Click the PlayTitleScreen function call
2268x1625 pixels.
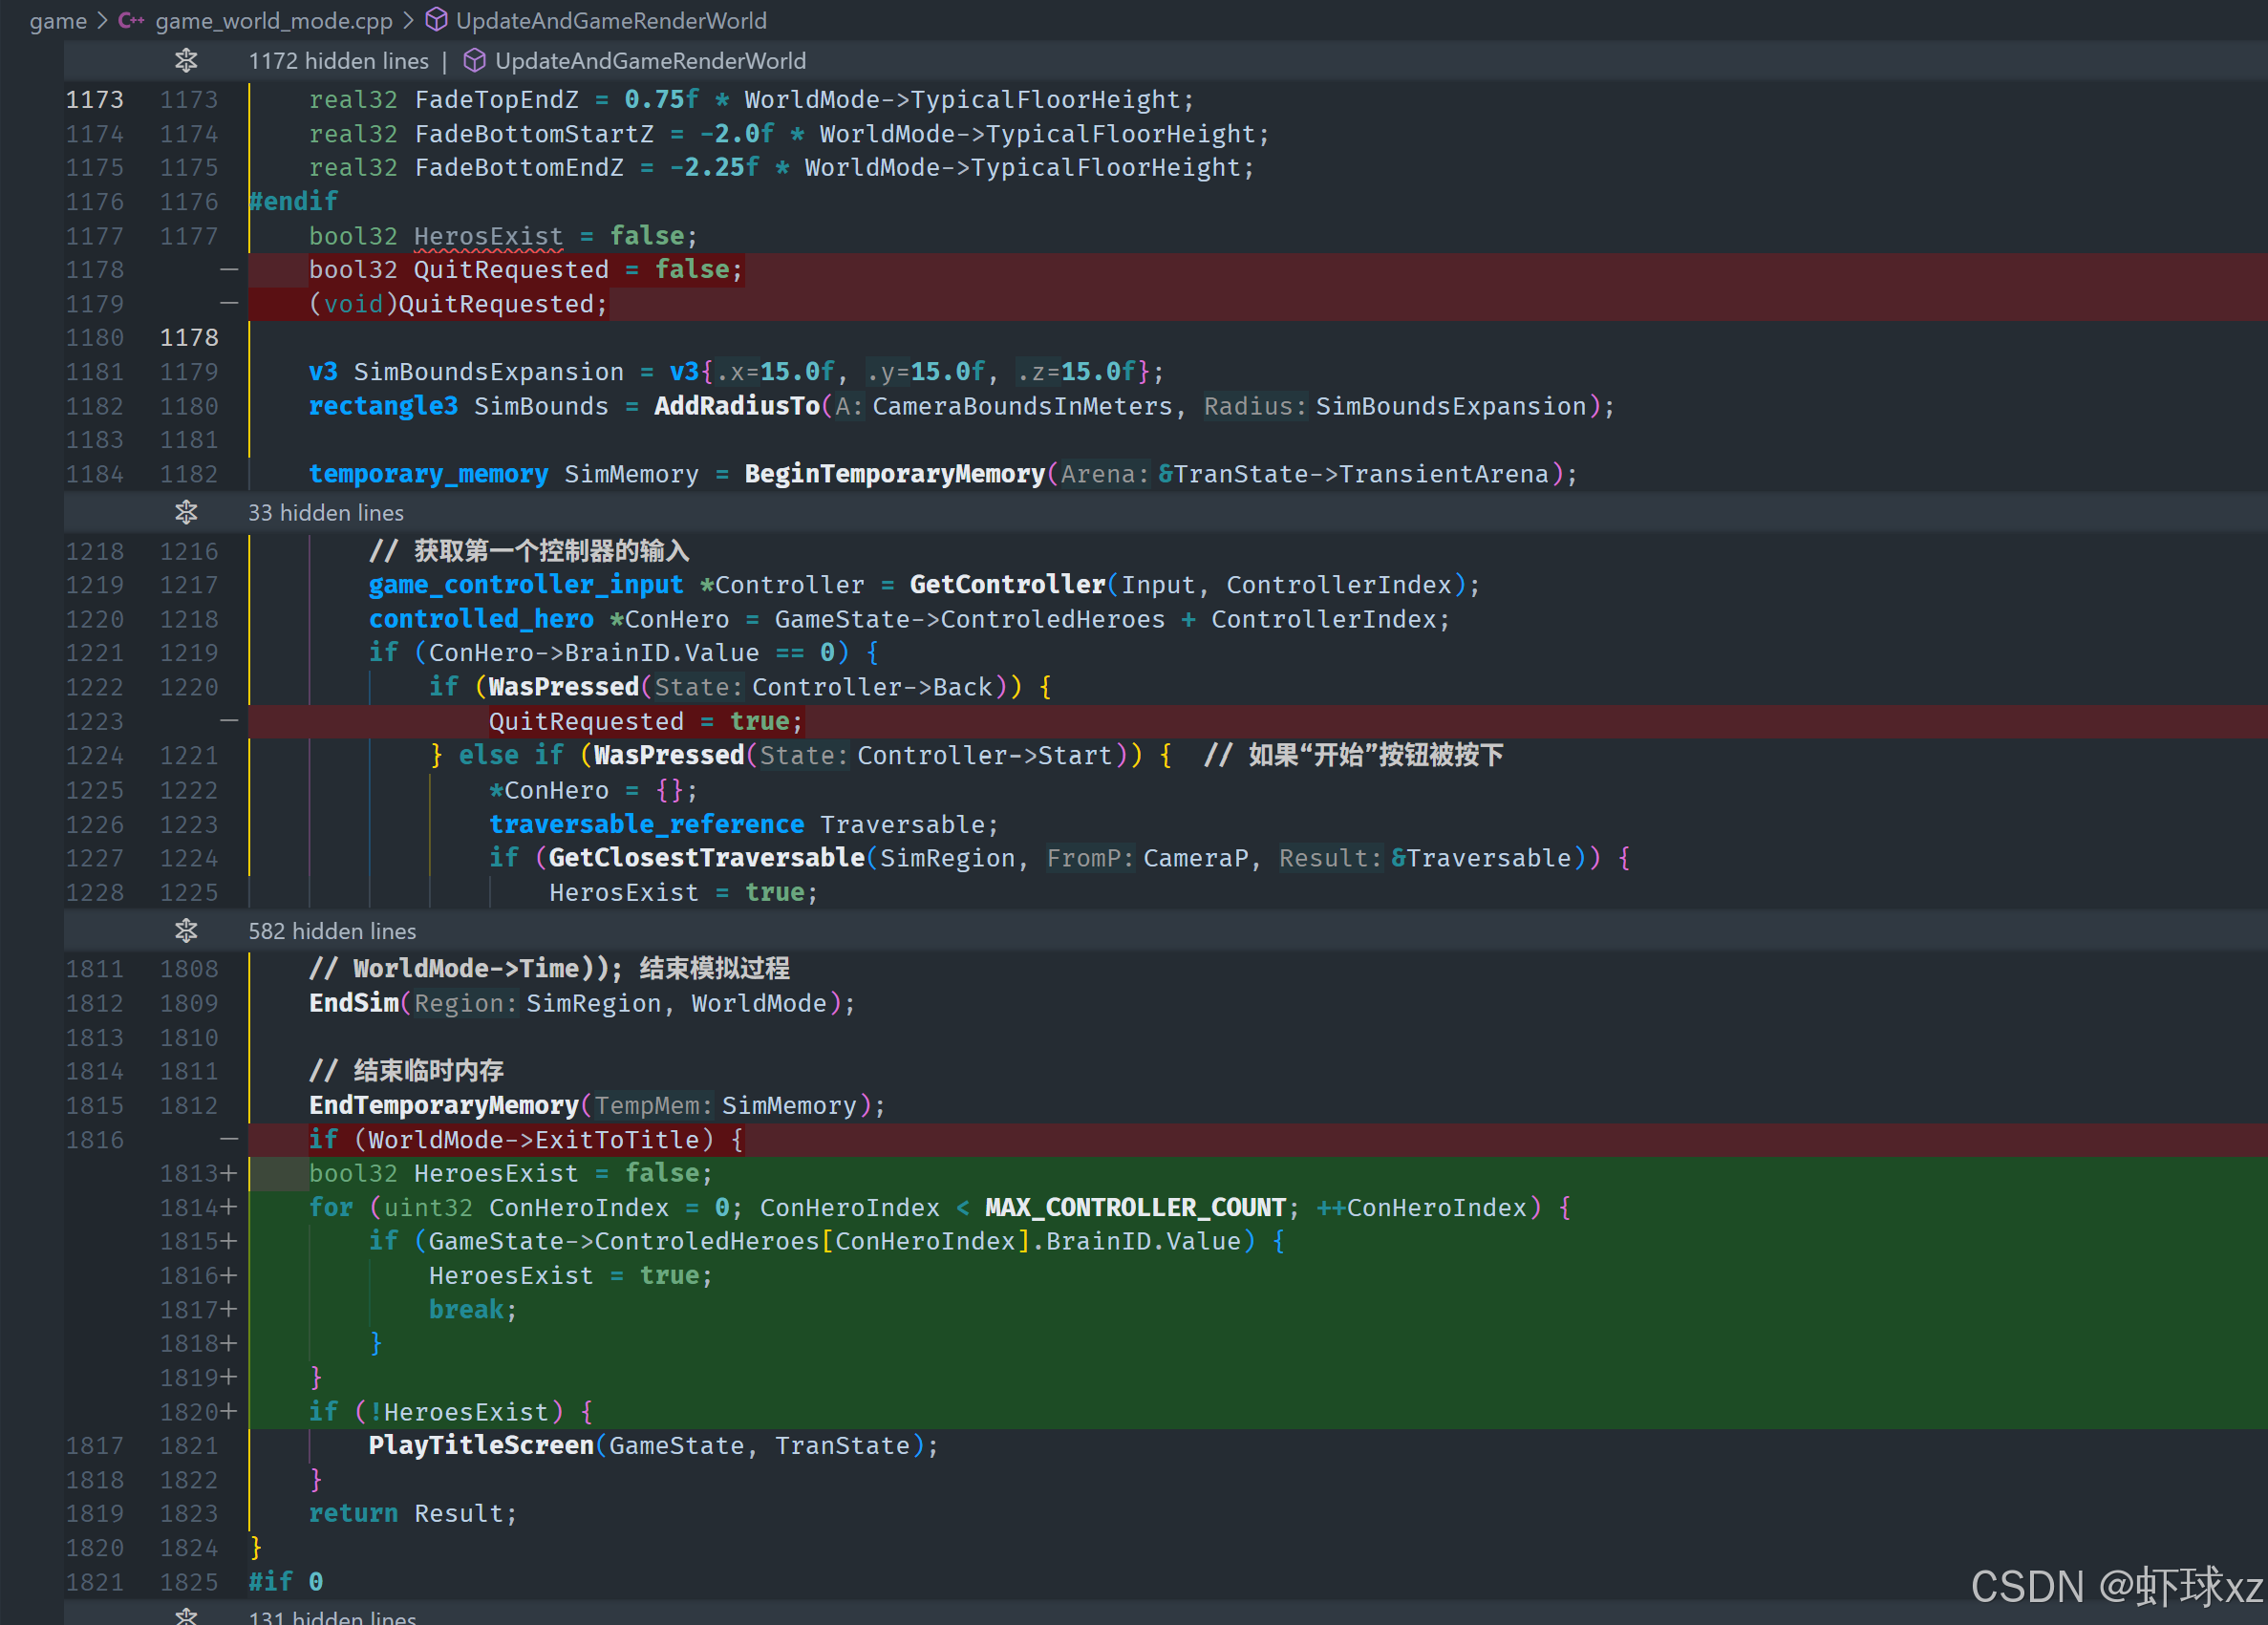pyautogui.click(x=481, y=1445)
